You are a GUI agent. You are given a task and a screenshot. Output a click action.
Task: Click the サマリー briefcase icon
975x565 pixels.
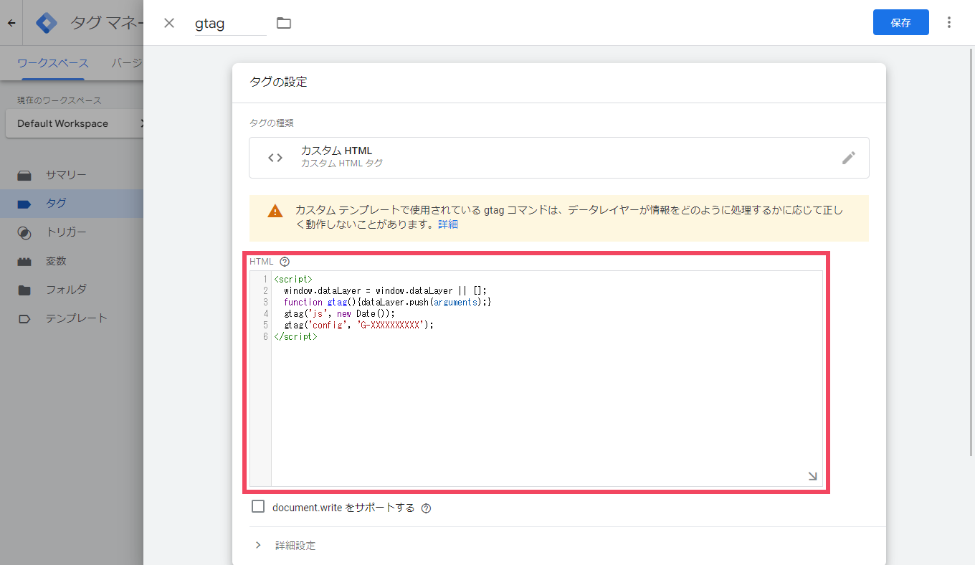pos(24,176)
